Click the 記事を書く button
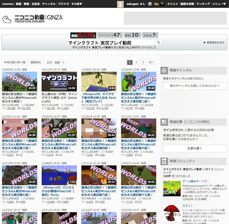Image resolution: width=229 pixels, height=224 pixels. [195, 149]
